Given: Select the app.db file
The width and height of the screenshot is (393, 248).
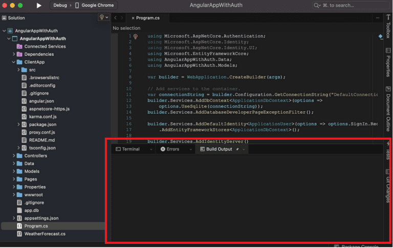Looking at the screenshot, I should (31, 211).
